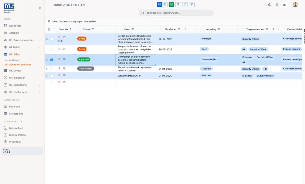
Task: Check the row dated 03-04-2026
Action: click(52, 39)
